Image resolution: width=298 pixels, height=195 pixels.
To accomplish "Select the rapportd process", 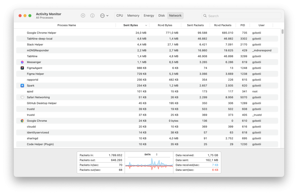I will point(32,80).
